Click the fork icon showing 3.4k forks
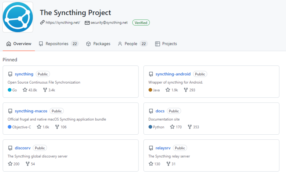The height and width of the screenshot is (174, 286). click(x=45, y=90)
